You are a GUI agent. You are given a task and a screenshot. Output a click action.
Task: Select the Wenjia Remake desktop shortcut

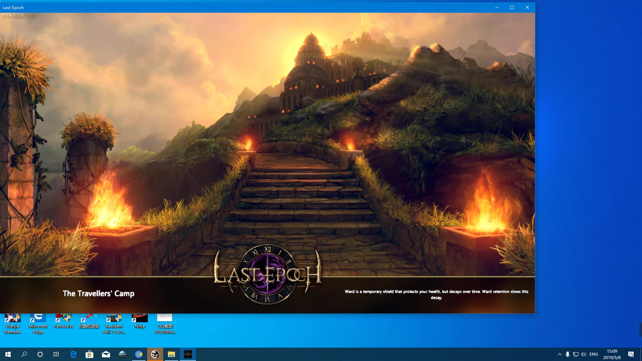tap(13, 324)
